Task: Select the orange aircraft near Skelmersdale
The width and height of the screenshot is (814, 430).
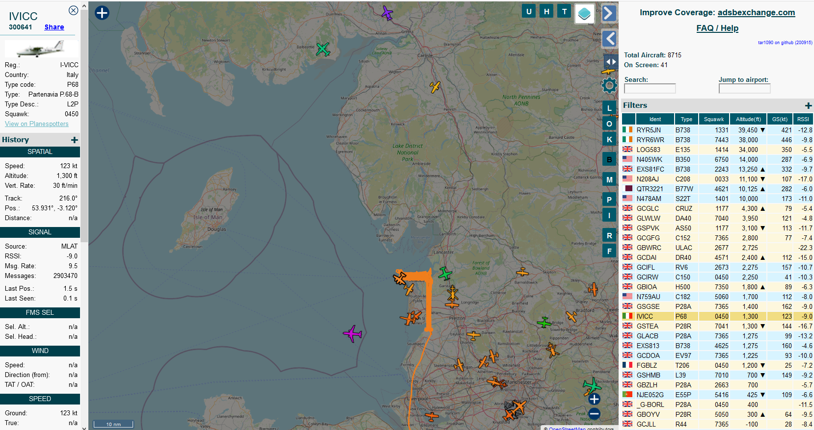Action: coord(459,365)
